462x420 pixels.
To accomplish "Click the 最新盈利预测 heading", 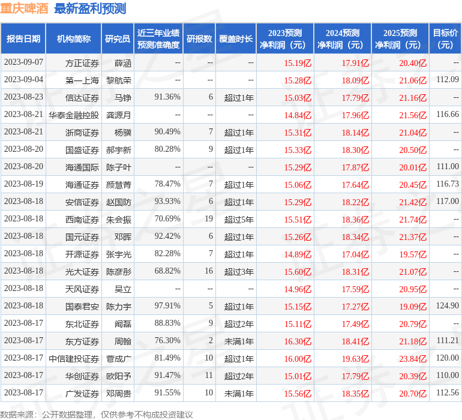I will click(x=90, y=8).
